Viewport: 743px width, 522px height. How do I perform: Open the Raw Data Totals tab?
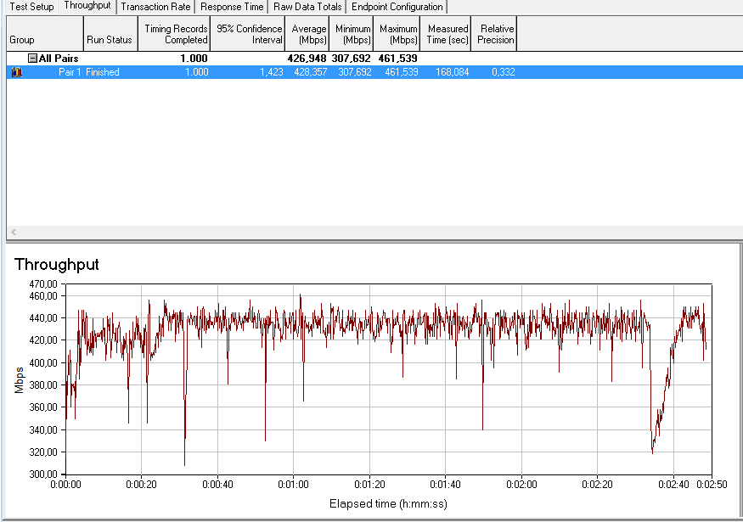pos(307,7)
